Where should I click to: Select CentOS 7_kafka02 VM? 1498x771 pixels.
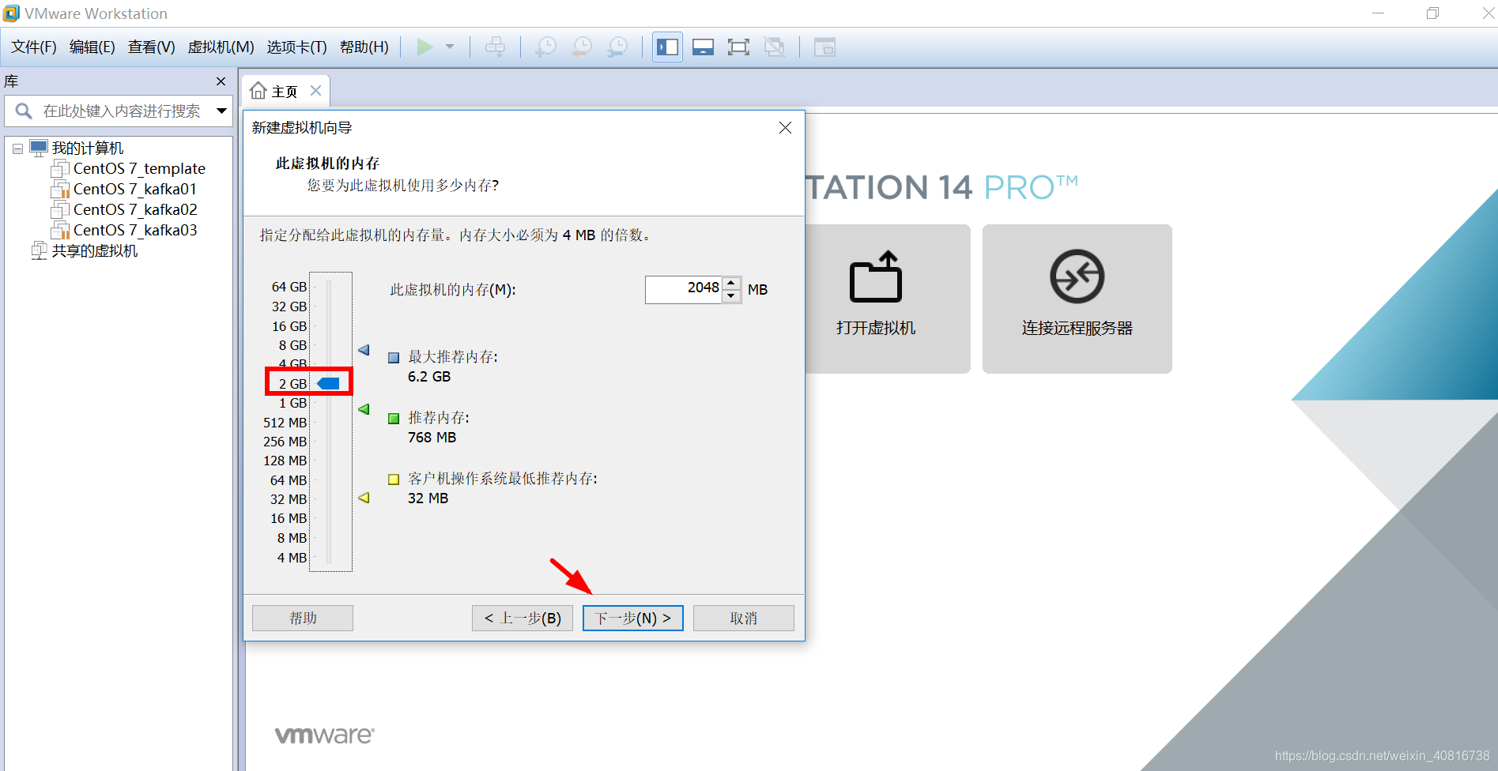click(x=135, y=209)
